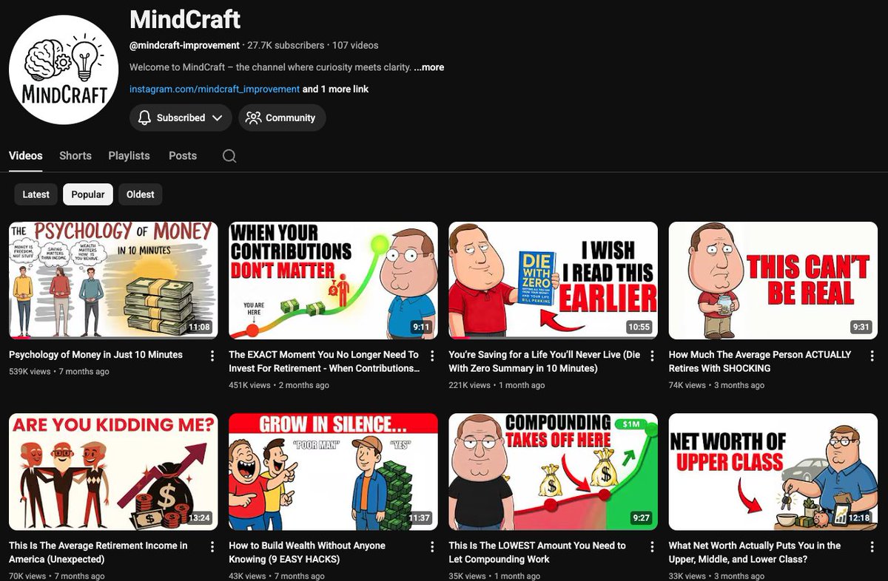Open 'What Net Worth Actually Puts You' title
This screenshot has width=888, height=581.
click(755, 552)
